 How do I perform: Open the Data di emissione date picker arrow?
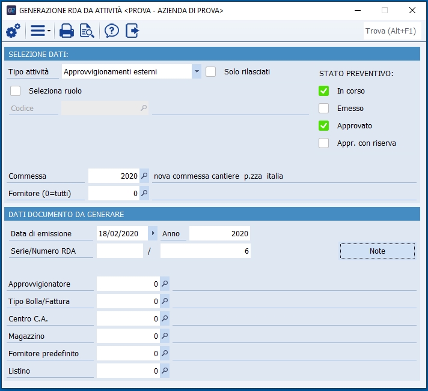pos(153,234)
